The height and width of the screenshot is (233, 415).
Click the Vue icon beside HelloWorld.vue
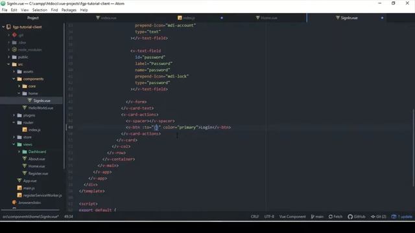[x=25, y=108]
